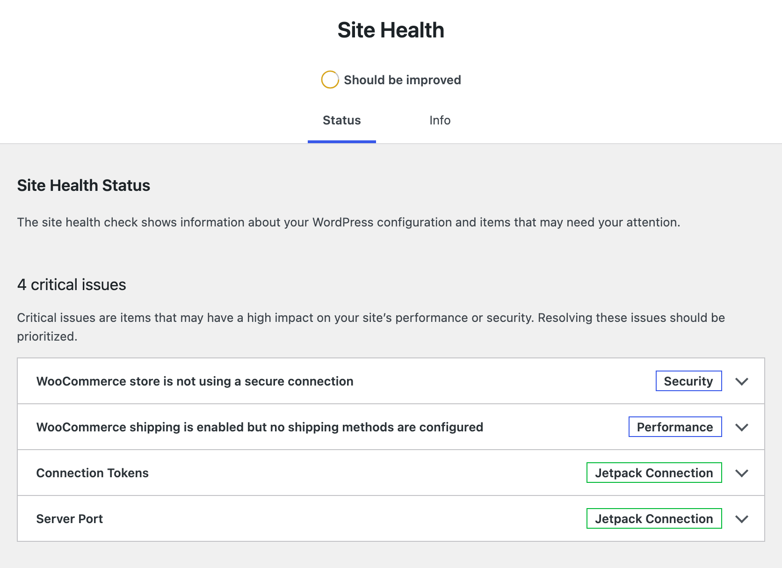Expand the WooCommerce secure connection issue chevron
The image size is (782, 568).
tap(742, 381)
